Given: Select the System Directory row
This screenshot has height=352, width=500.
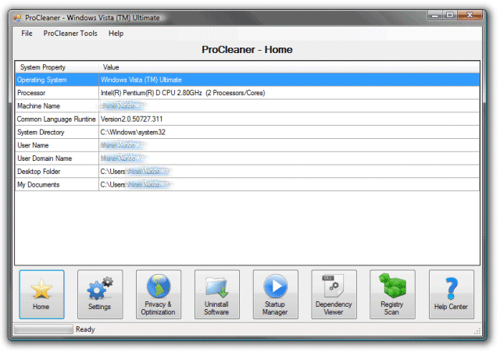Looking at the screenshot, I should (x=248, y=132).
